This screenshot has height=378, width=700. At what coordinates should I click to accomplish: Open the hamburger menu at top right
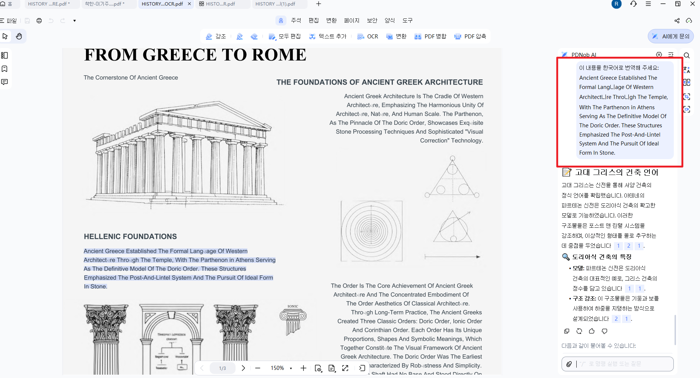coord(648,4)
